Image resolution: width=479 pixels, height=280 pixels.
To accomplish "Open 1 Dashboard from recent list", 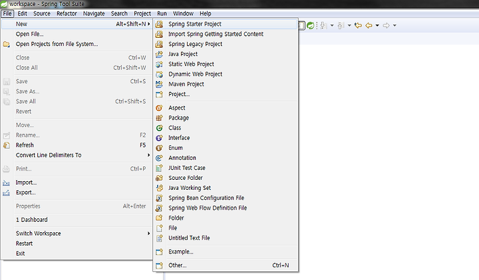I will click(x=77, y=220).
